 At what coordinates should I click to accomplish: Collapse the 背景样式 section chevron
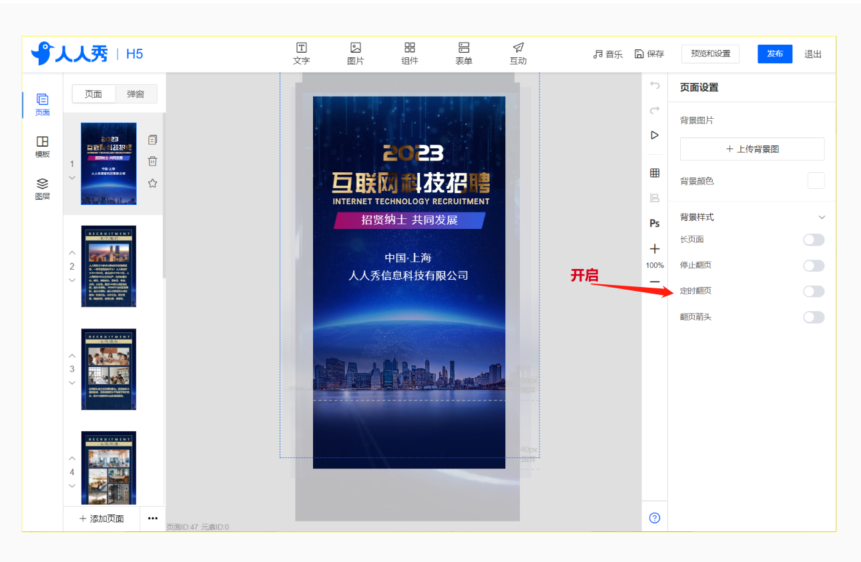pyautogui.click(x=822, y=218)
